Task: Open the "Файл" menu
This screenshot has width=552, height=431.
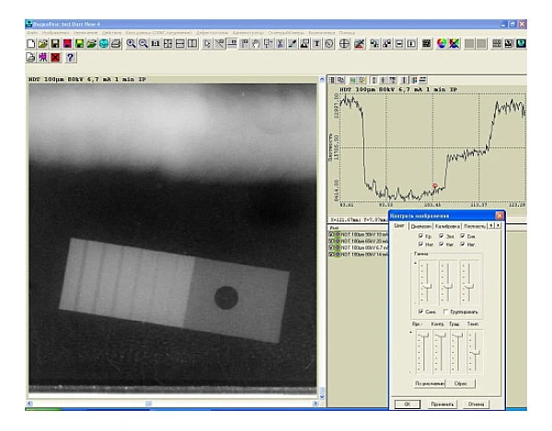Action: tap(33, 33)
